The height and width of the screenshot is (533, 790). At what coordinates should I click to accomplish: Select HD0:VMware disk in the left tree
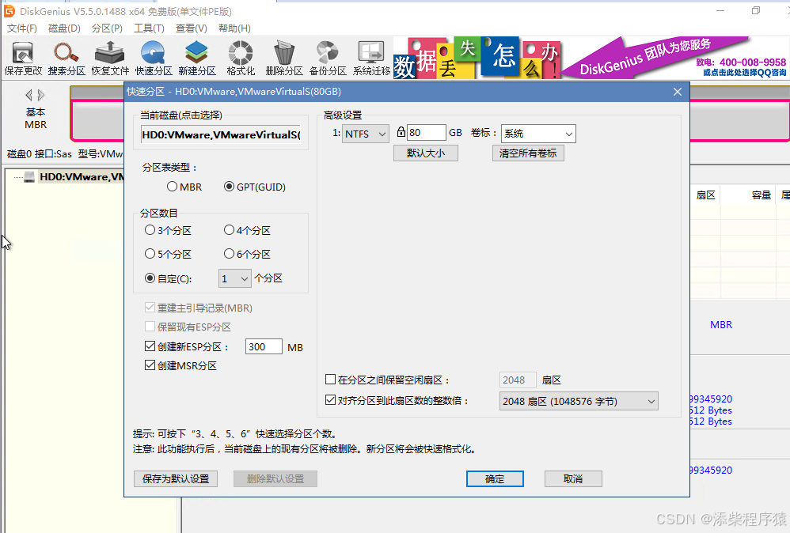[x=82, y=176]
